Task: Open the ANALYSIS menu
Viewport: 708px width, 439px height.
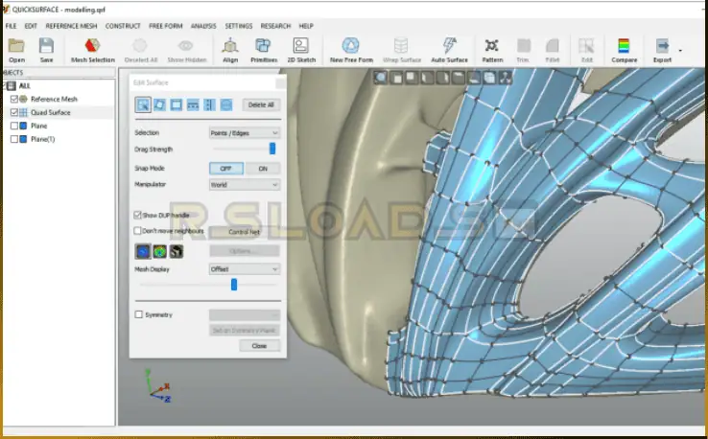Action: (203, 25)
